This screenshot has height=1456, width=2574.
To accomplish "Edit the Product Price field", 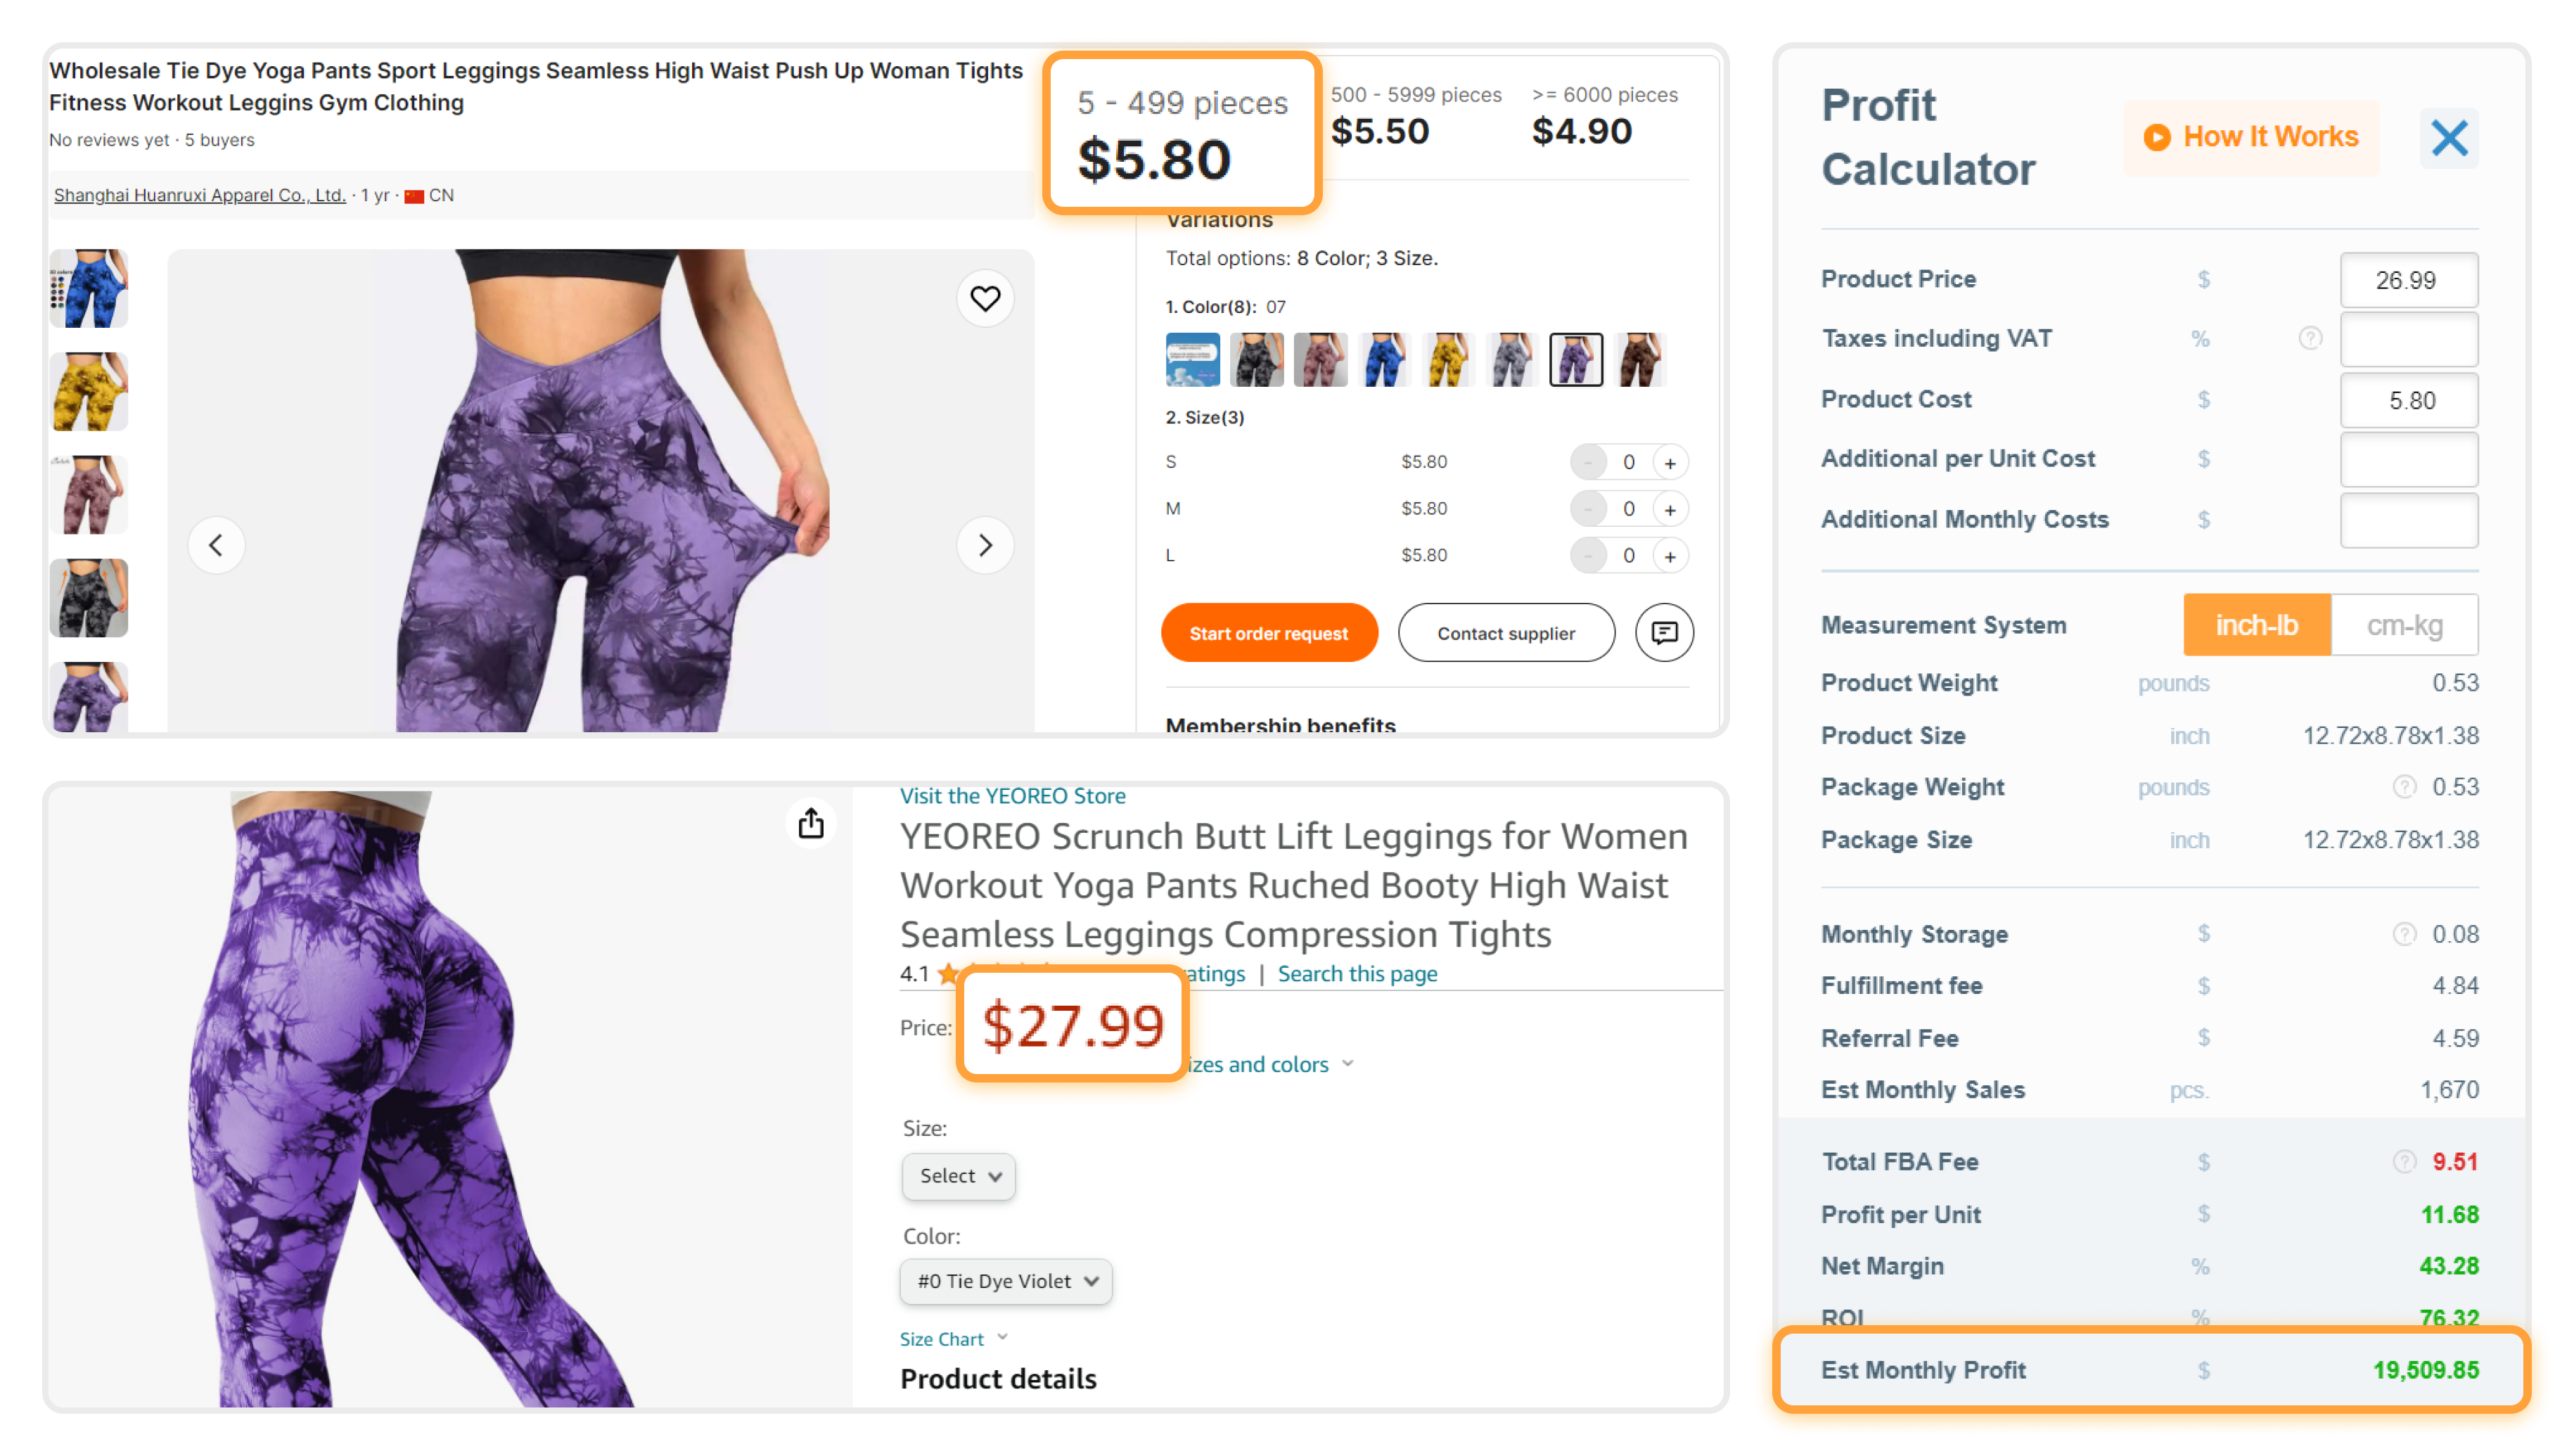I will [x=2408, y=280].
